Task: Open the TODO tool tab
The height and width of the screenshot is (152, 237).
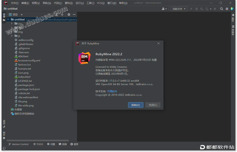Action: tap(38, 144)
